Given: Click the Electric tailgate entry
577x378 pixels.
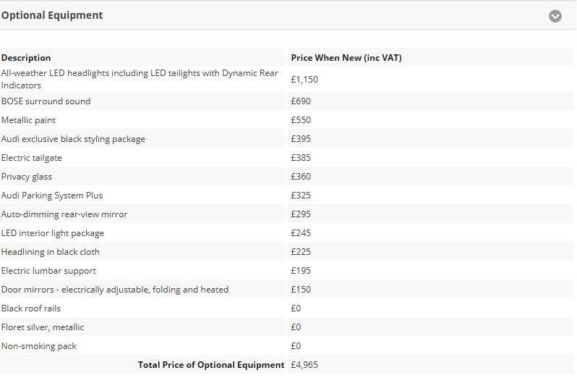Looking at the screenshot, I should tap(32, 158).
